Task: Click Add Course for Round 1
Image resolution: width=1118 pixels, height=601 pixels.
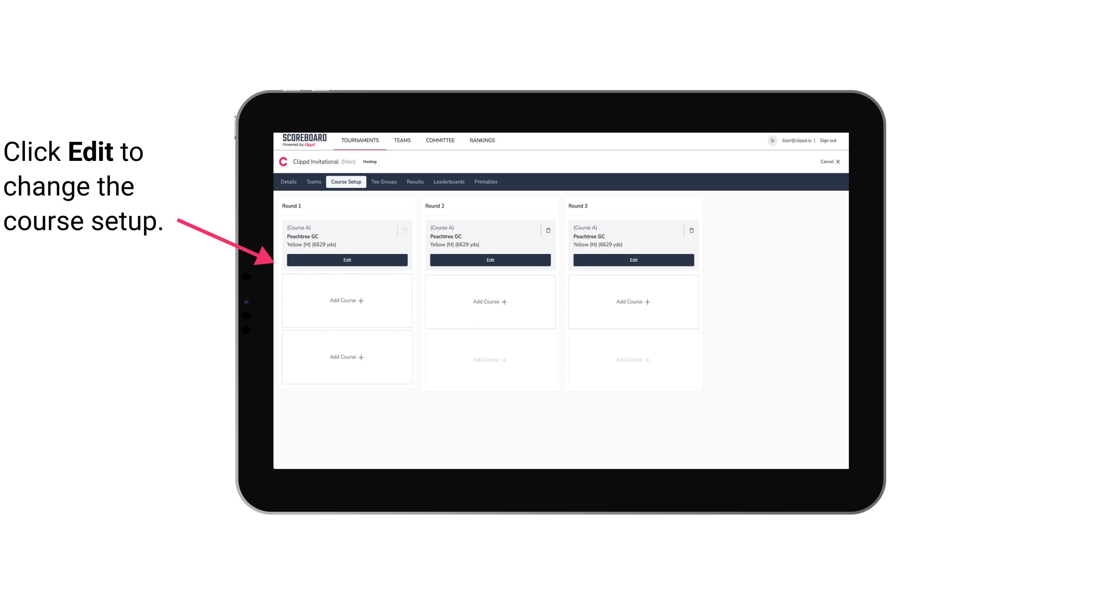Action: pyautogui.click(x=347, y=301)
